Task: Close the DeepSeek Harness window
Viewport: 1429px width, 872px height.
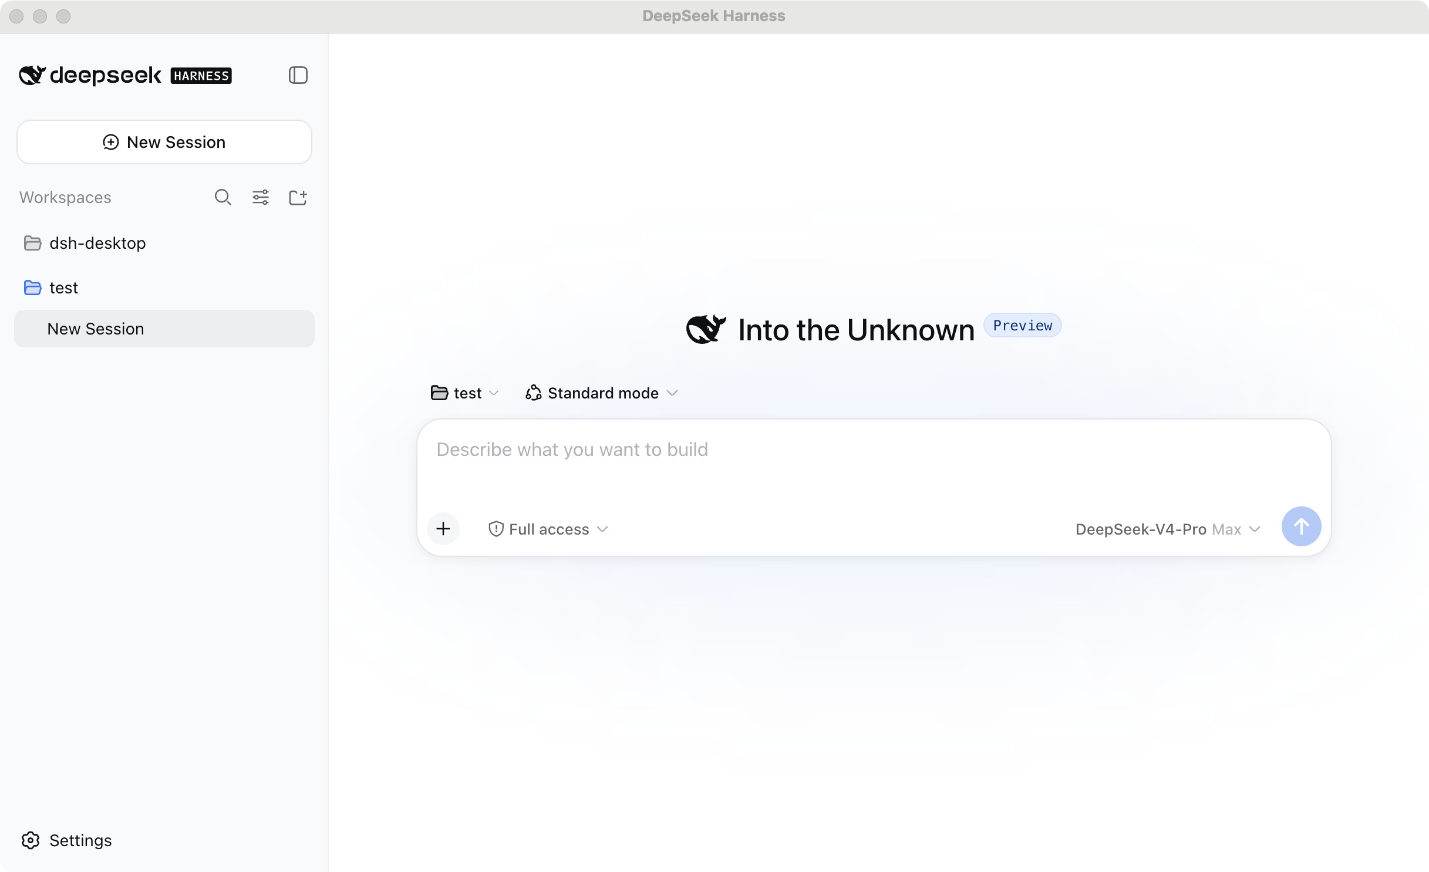Action: pyautogui.click(x=16, y=16)
